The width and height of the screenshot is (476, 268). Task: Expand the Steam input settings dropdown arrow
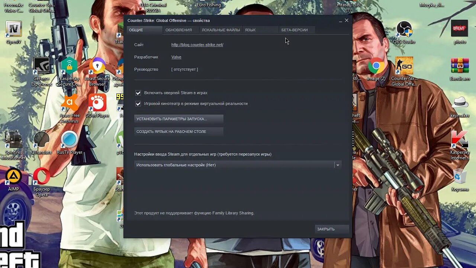coord(338,165)
